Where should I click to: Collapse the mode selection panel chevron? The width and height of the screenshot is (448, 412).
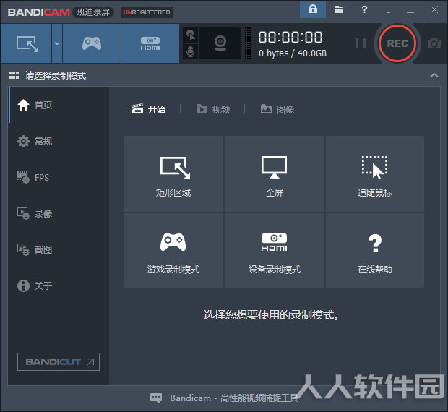click(434, 75)
